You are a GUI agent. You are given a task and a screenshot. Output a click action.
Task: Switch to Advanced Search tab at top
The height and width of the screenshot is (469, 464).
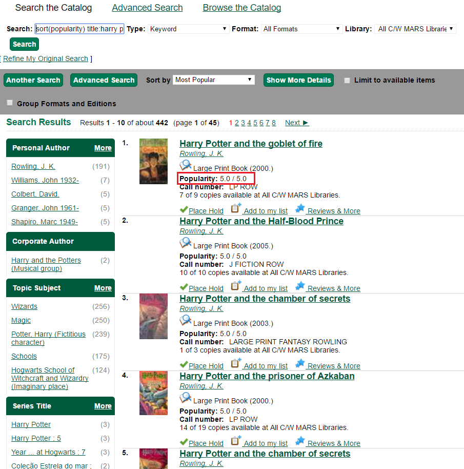tap(147, 8)
